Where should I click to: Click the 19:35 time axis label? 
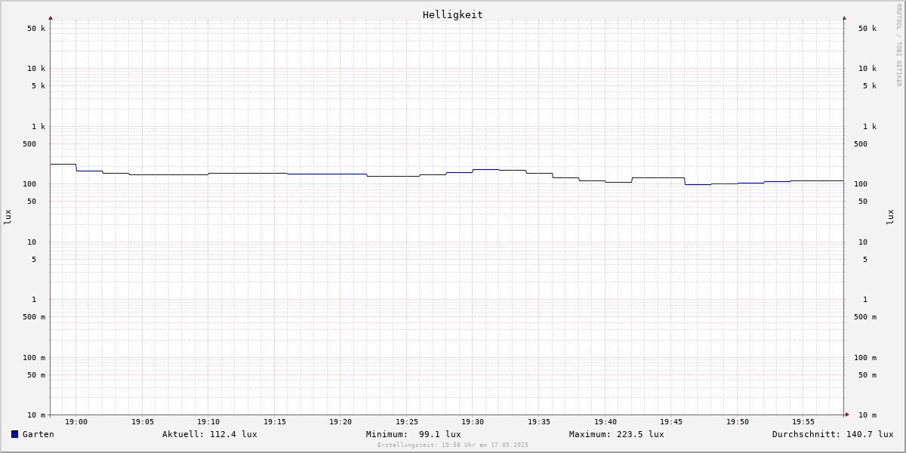tap(539, 422)
